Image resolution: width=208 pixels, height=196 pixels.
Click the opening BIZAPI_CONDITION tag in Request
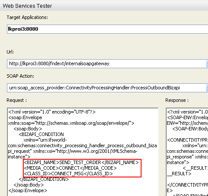point(41,134)
